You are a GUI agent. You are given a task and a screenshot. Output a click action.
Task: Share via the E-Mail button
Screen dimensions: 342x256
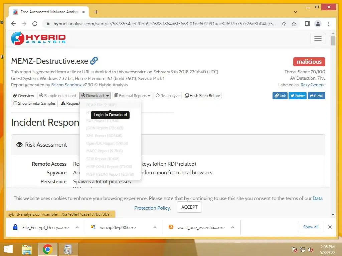(317, 96)
